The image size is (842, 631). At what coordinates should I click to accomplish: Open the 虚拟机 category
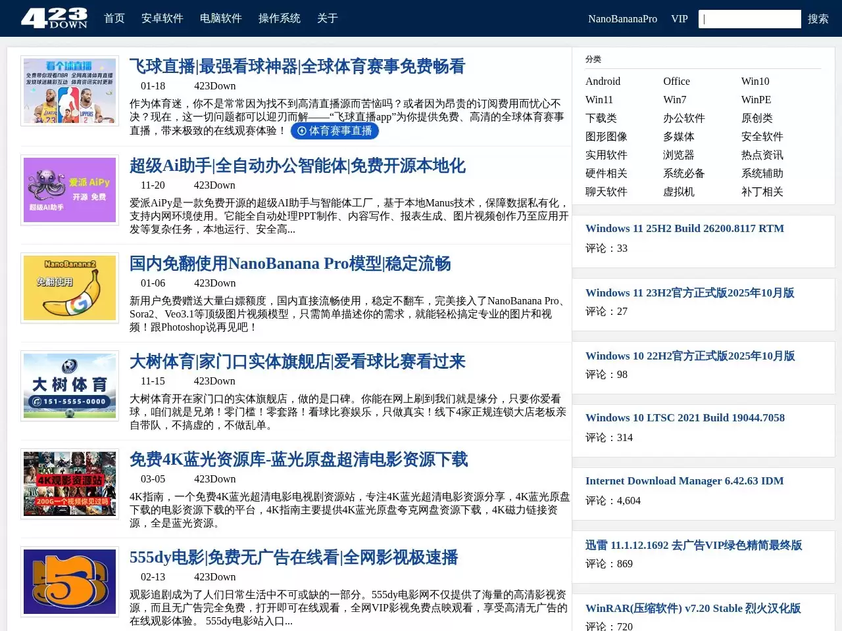point(679,192)
